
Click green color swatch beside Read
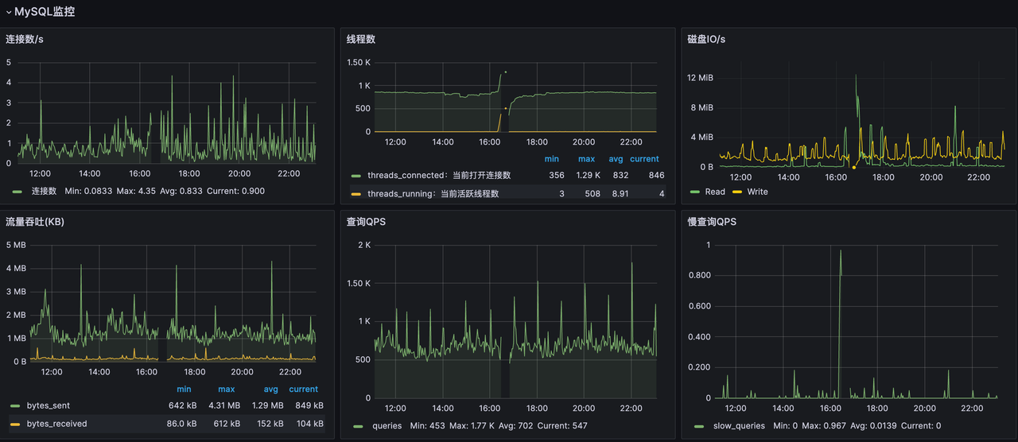(x=695, y=192)
